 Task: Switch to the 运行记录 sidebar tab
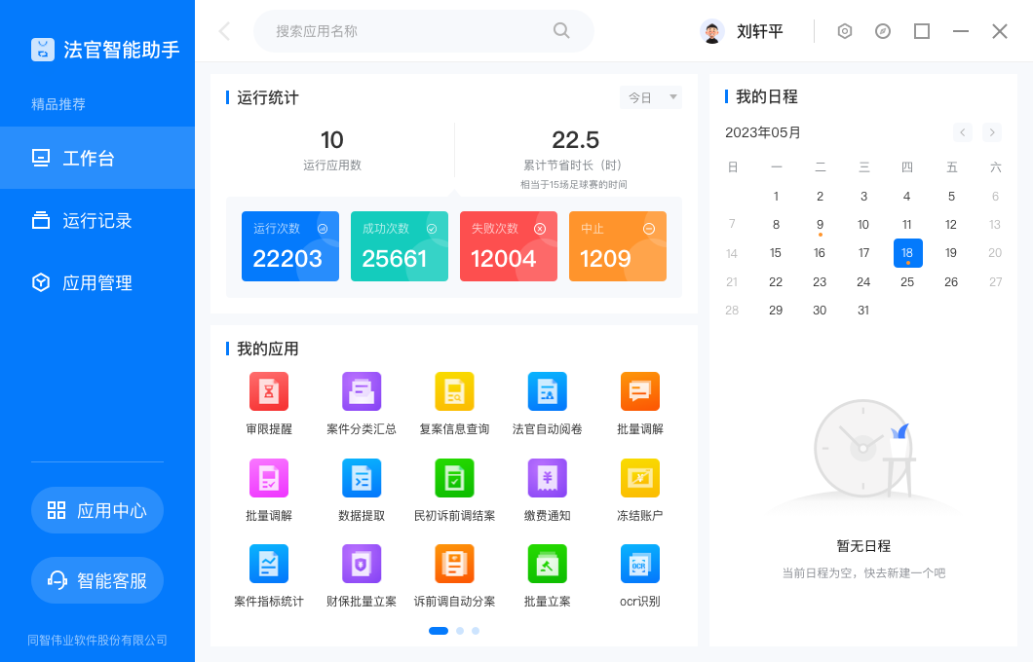tap(97, 221)
